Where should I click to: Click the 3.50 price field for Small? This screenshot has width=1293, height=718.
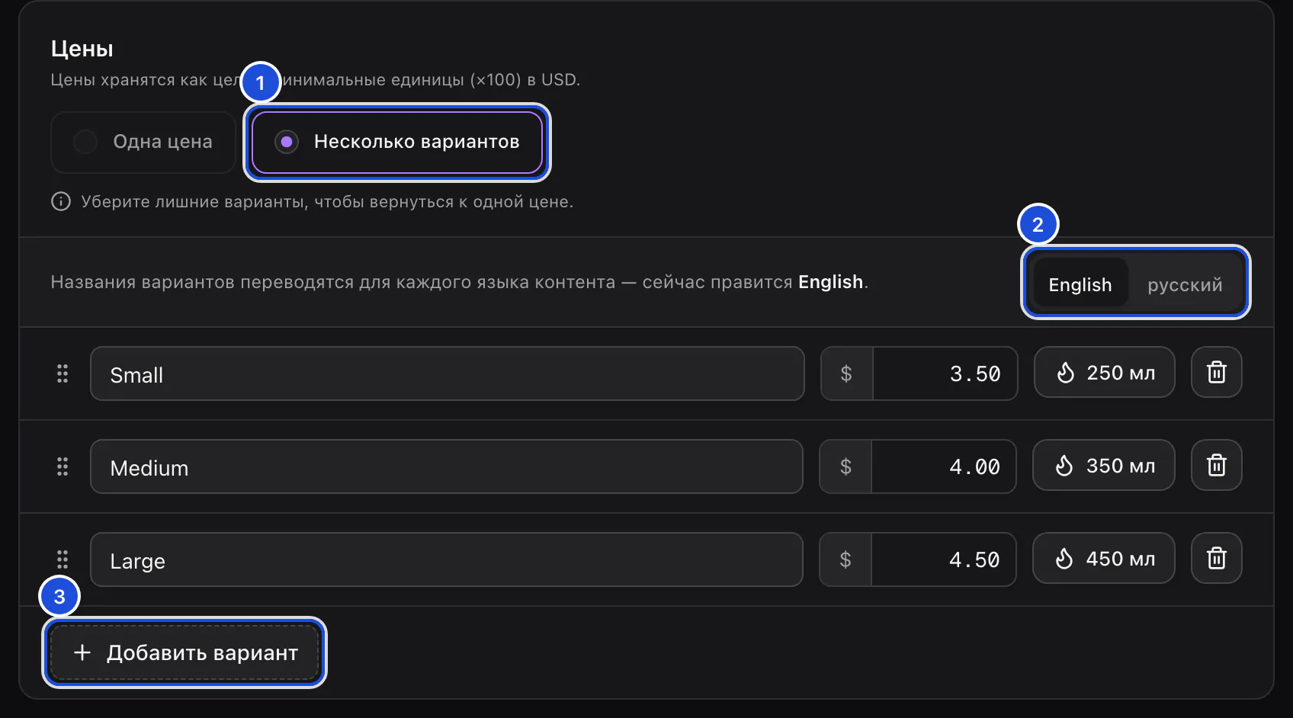[x=945, y=373]
